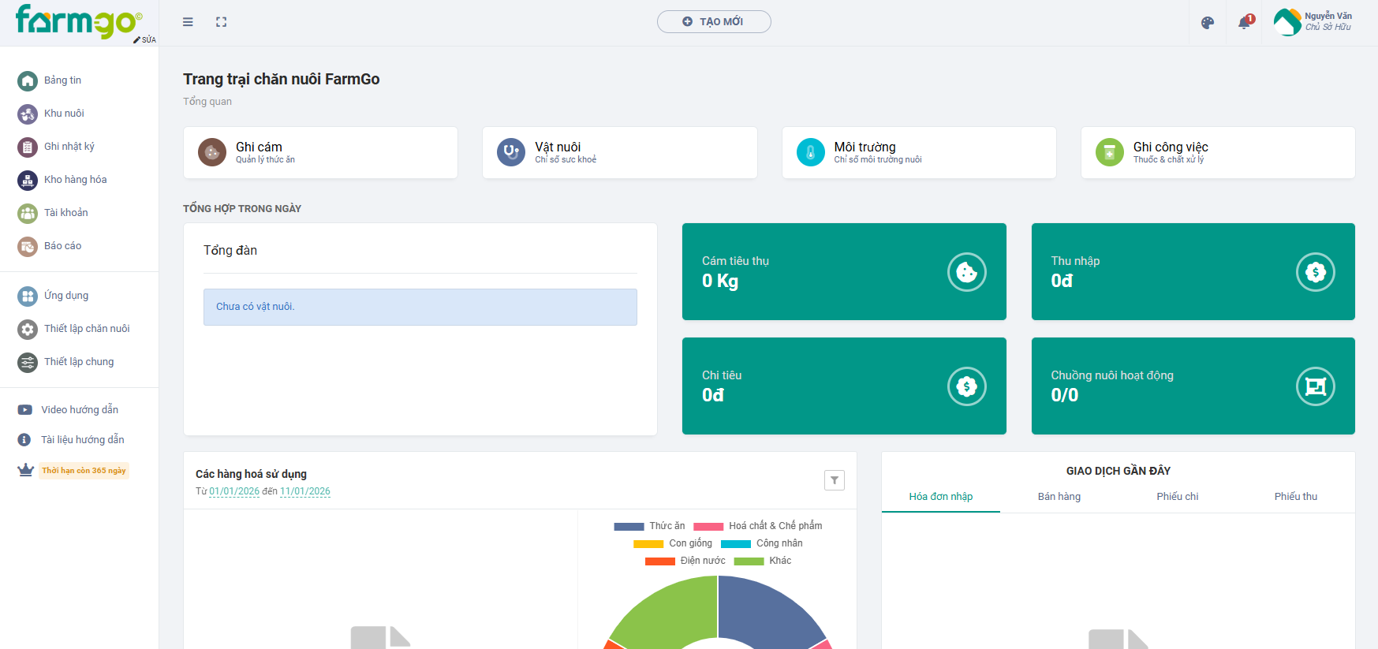Toggle the hamburger sidebar menu
Viewport: 1378px width, 649px height.
point(188,22)
